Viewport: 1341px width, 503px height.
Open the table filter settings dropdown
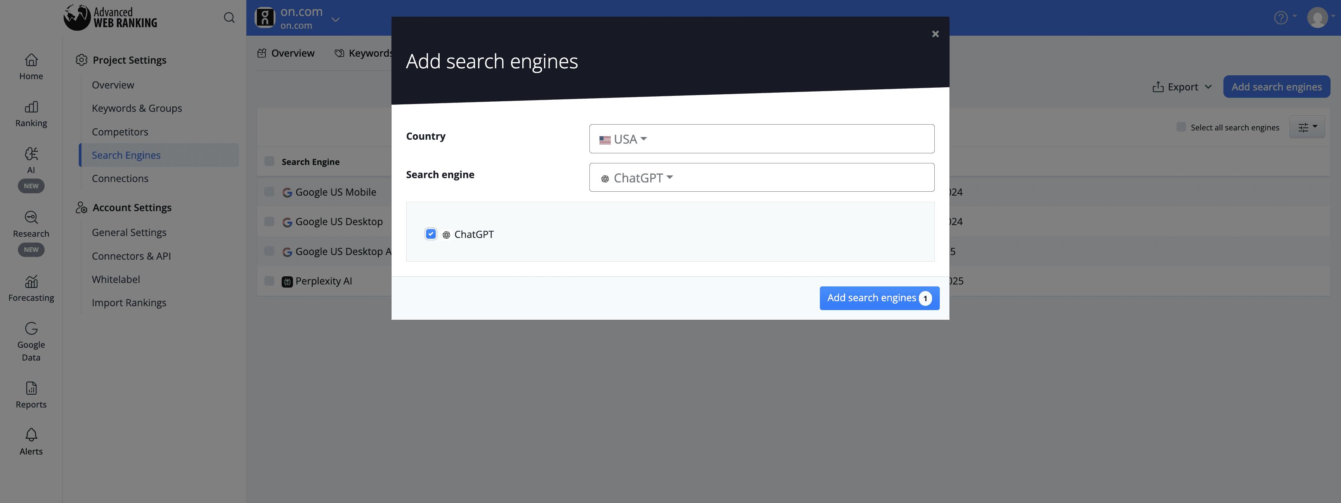pos(1306,127)
